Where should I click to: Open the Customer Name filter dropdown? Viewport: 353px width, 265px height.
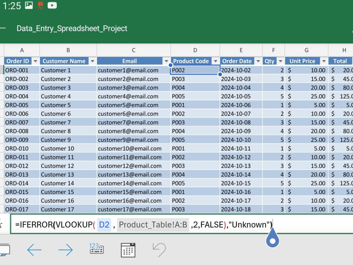tap(92, 61)
